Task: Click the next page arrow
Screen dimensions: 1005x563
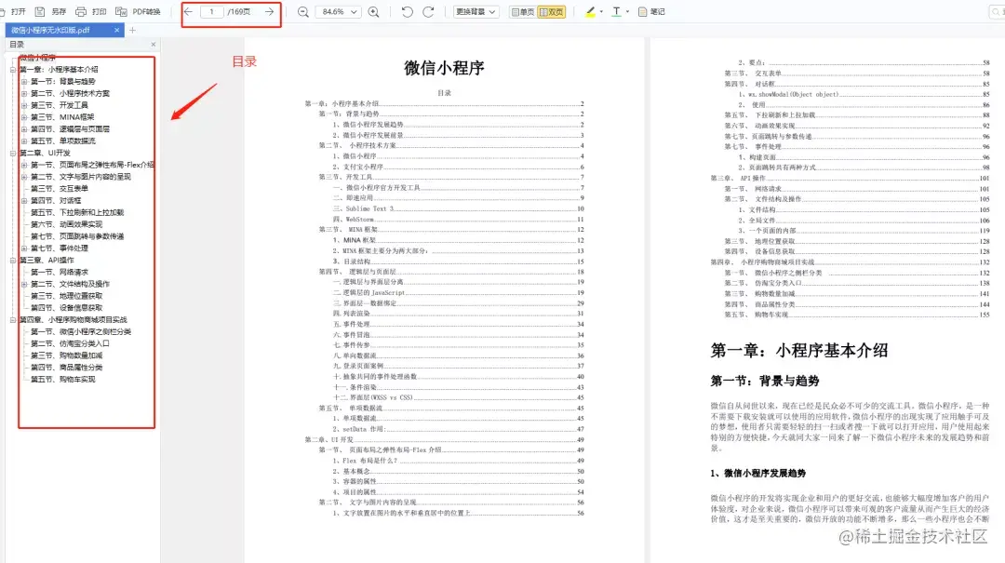Action: (270, 11)
